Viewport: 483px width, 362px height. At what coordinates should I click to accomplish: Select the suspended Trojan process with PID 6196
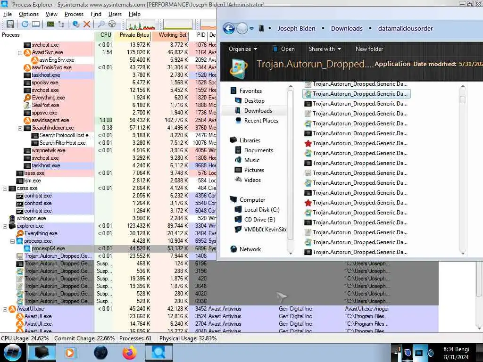pyautogui.click(x=219, y=264)
